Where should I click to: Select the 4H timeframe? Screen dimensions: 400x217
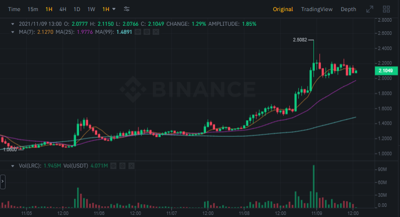click(62, 9)
